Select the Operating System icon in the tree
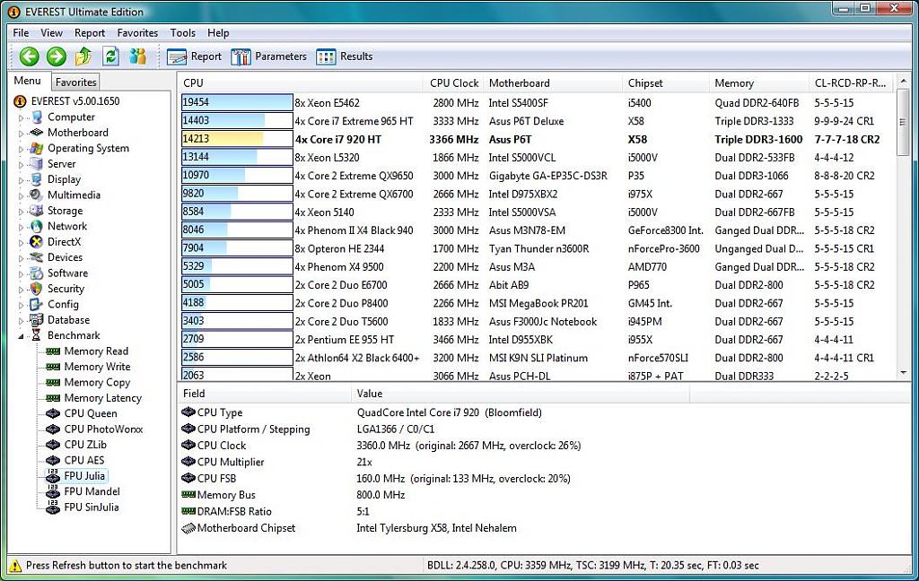Viewport: 919px width, 581px height. click(x=36, y=148)
